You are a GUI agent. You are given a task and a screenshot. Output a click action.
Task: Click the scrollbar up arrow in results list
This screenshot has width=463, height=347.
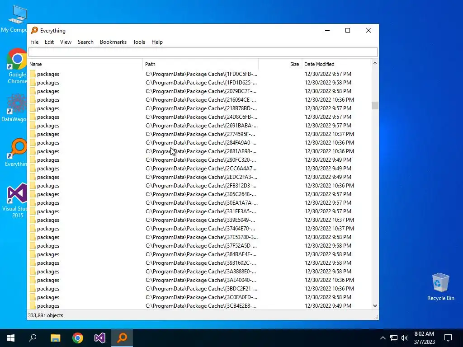(x=375, y=63)
